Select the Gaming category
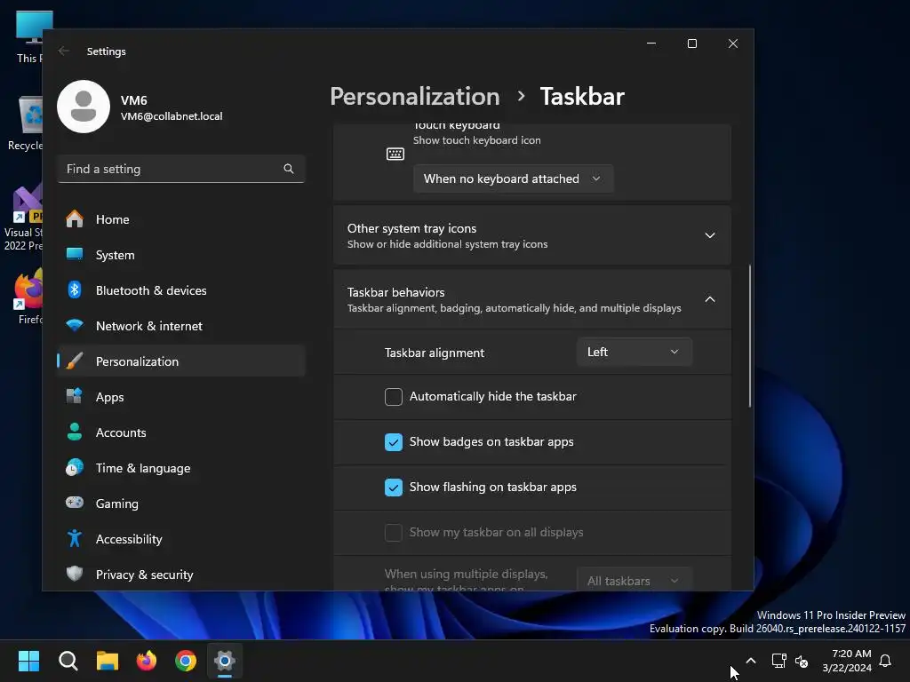The image size is (910, 682). 181,504
